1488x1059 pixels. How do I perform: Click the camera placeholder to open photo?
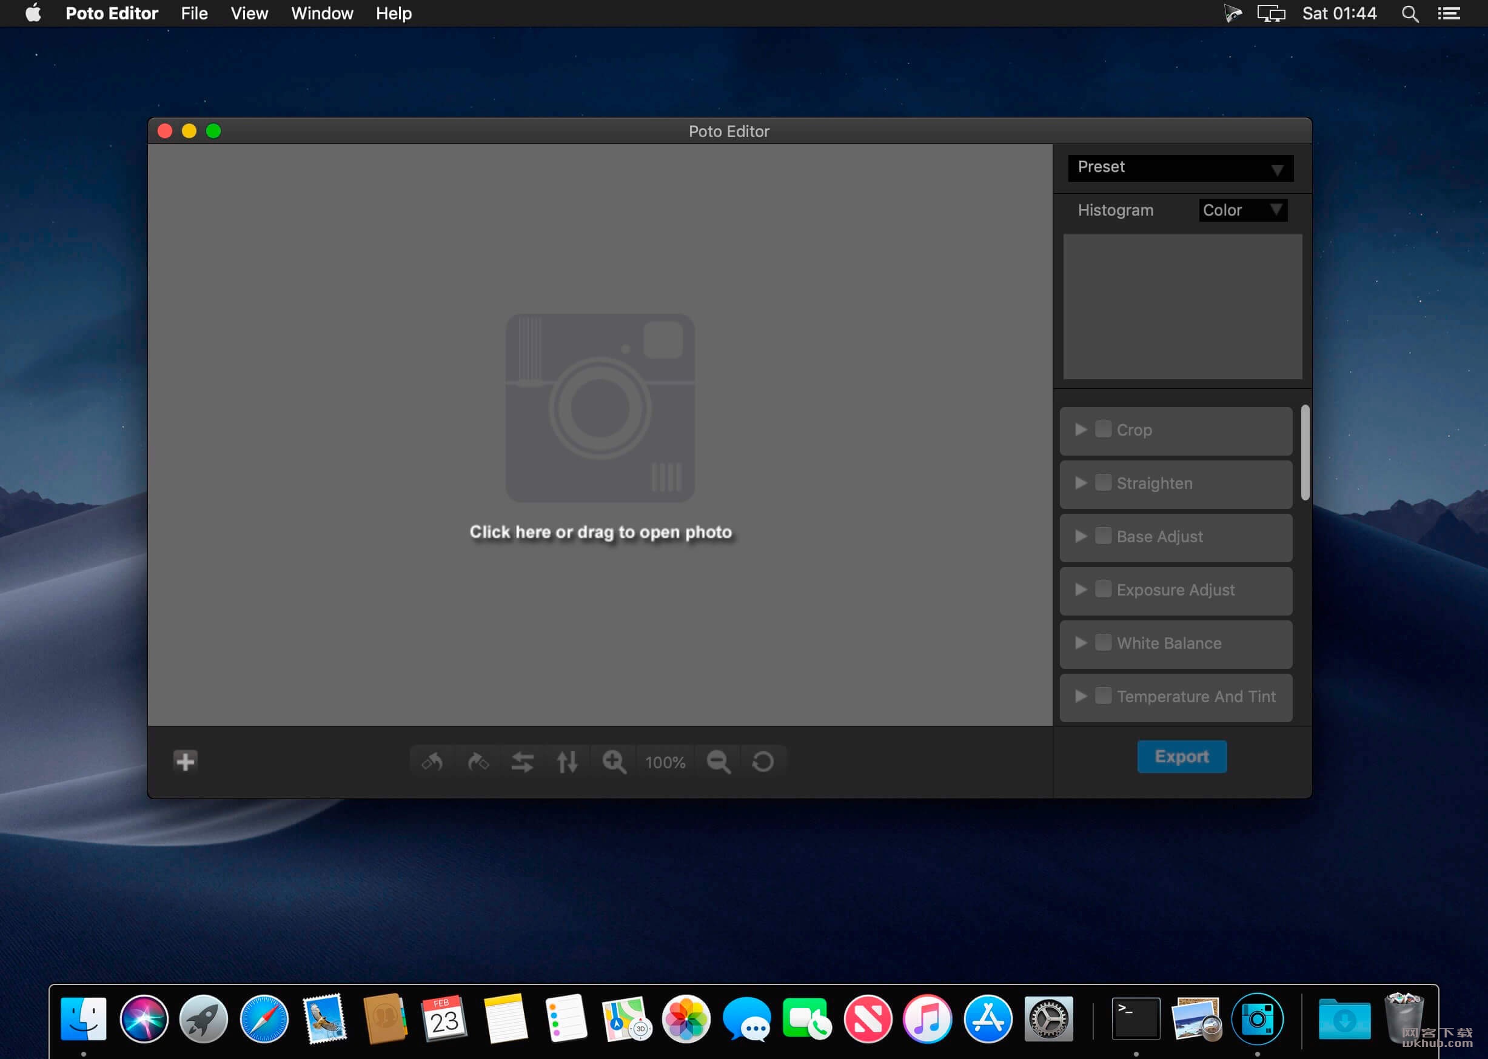tap(600, 408)
